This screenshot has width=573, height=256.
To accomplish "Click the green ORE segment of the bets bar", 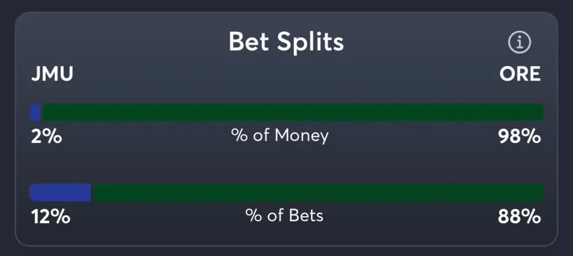I will tap(316, 192).
